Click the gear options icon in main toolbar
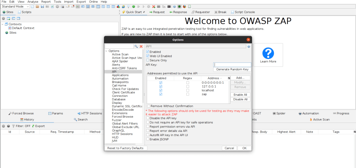The width and height of the screenshot is (356, 168). (x=57, y=7)
